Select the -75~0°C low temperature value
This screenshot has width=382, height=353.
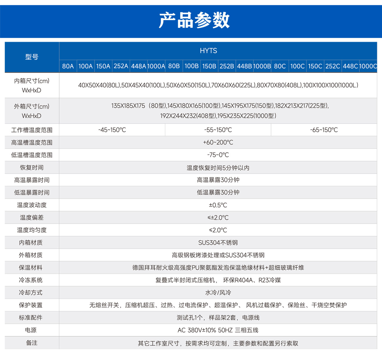tap(218, 155)
